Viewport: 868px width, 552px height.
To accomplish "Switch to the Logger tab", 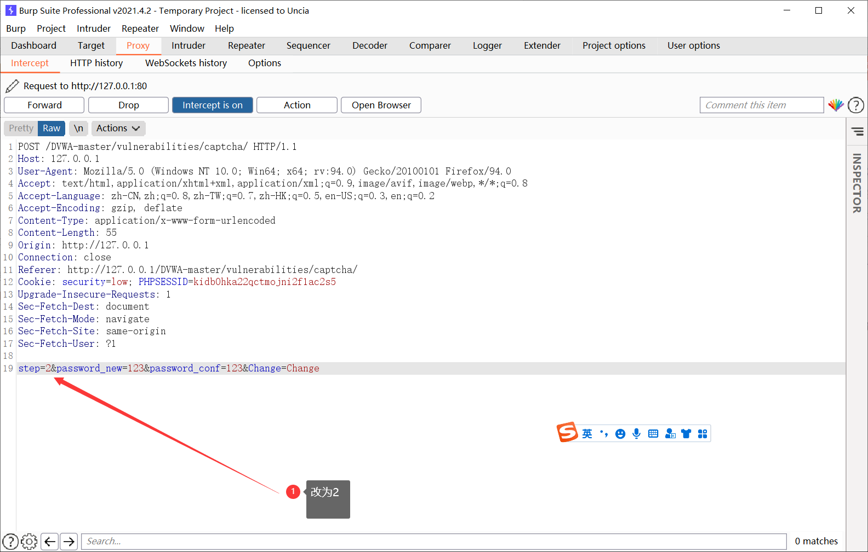I will pyautogui.click(x=487, y=45).
